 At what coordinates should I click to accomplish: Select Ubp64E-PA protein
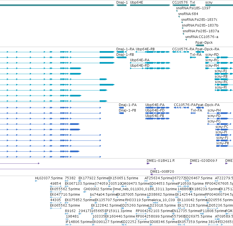(157, 108)
